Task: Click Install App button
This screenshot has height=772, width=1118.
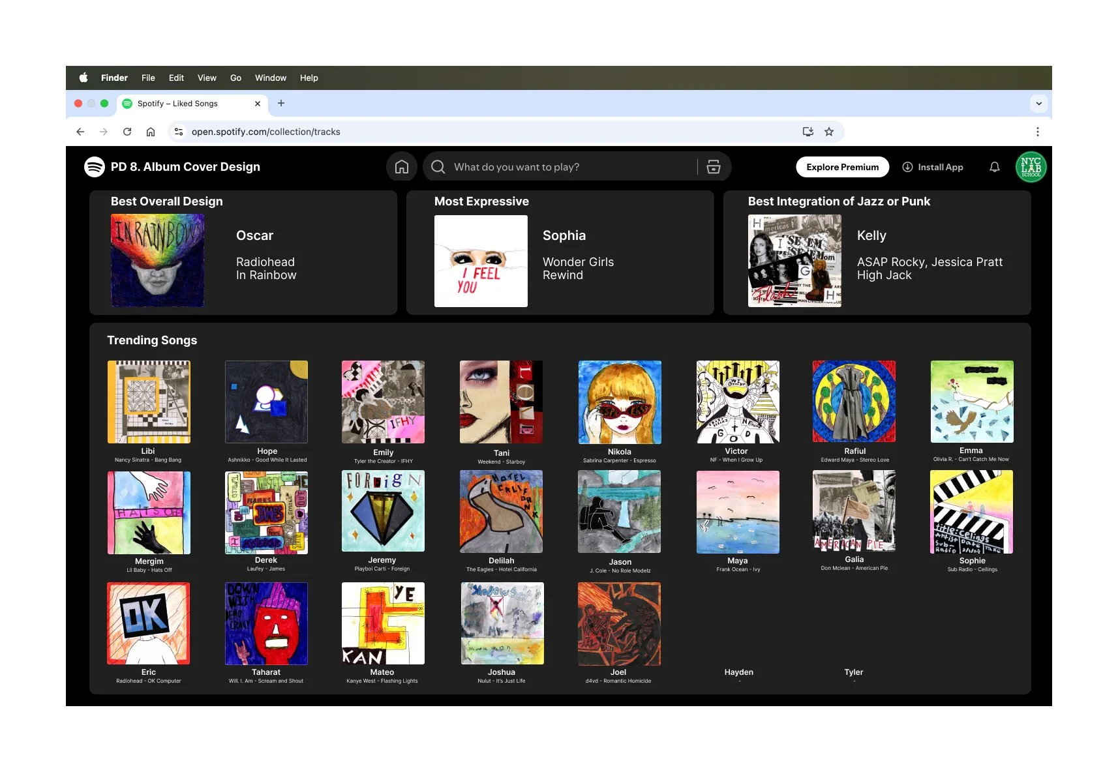Action: [933, 167]
